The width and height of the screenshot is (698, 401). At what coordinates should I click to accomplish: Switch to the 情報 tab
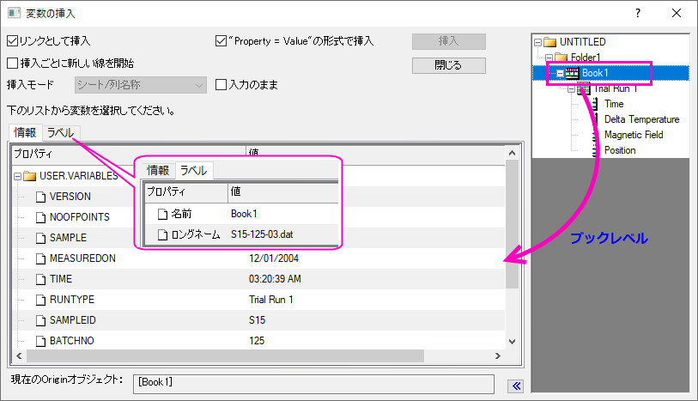click(25, 132)
